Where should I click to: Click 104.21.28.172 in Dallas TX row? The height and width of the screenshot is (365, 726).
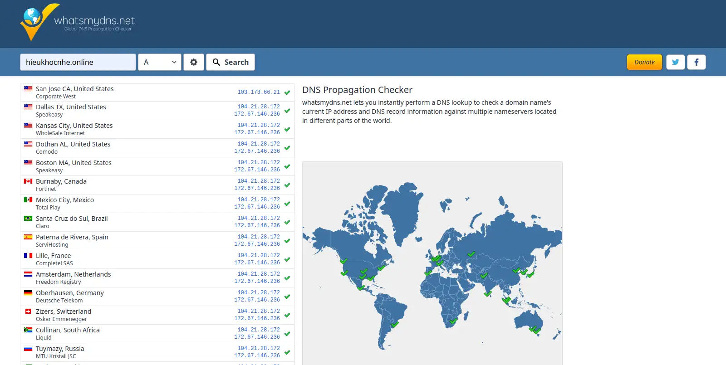[259, 107]
